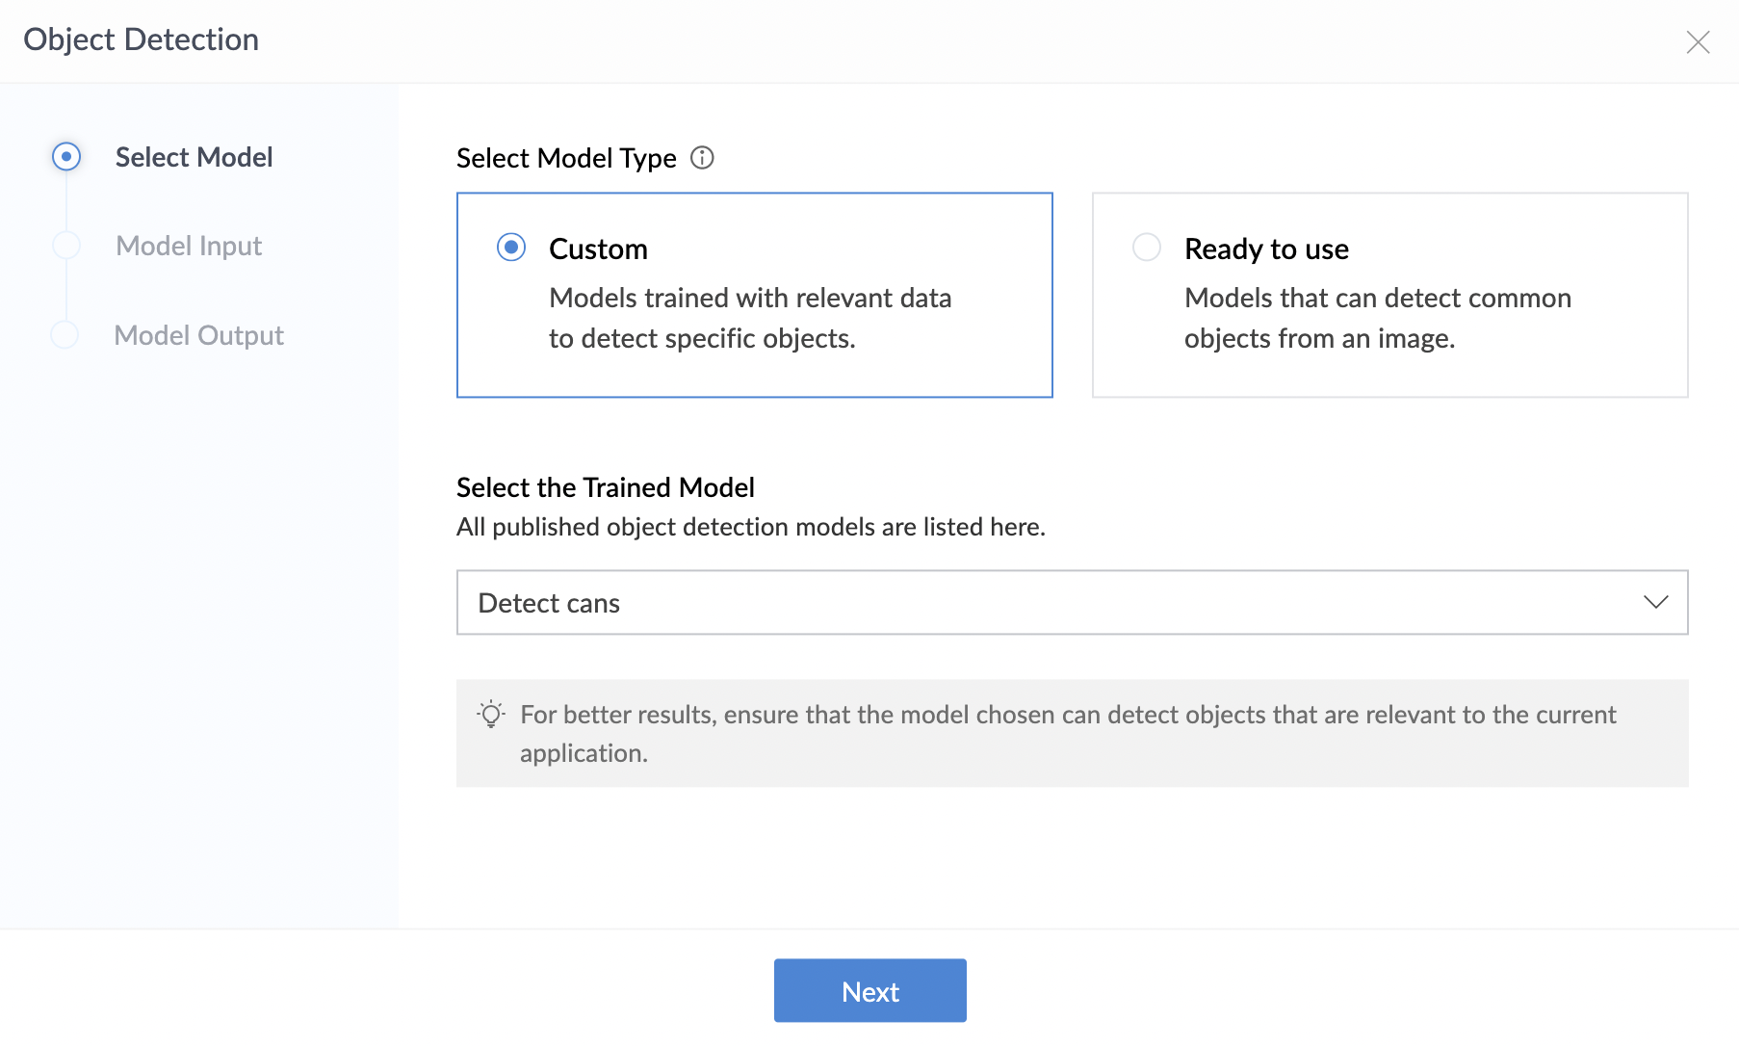Go to the Select Model step label
Image resolution: width=1739 pixels, height=1046 pixels.
[x=194, y=157]
